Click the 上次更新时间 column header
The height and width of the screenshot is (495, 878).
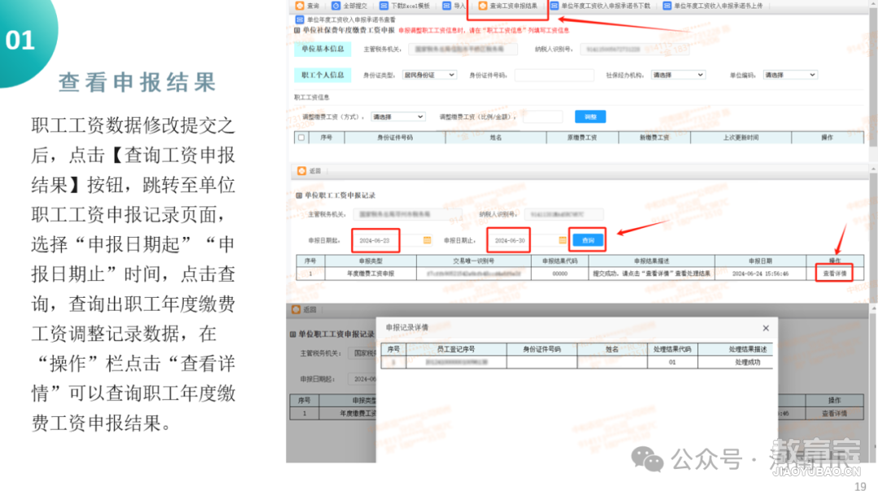pyautogui.click(x=741, y=137)
